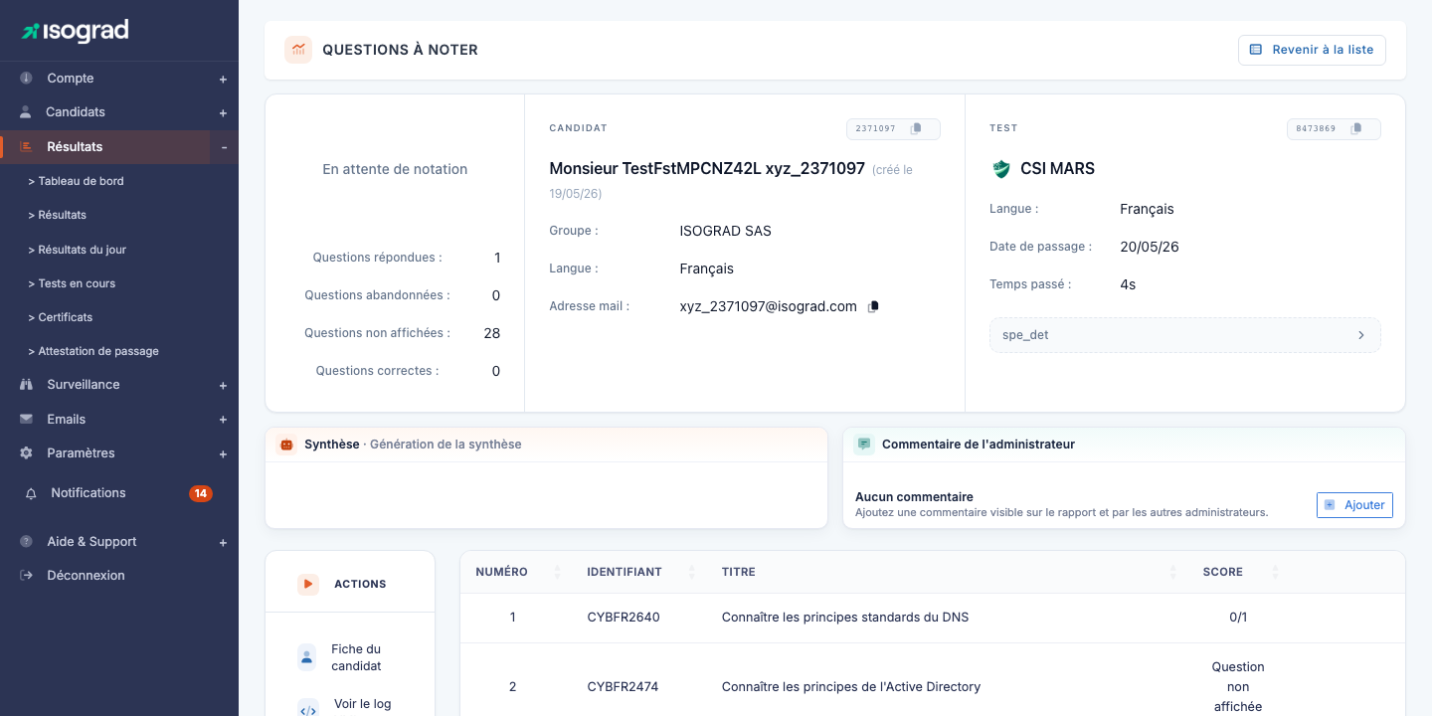
Task: Click the Paramètres gear icon
Action: [26, 453]
